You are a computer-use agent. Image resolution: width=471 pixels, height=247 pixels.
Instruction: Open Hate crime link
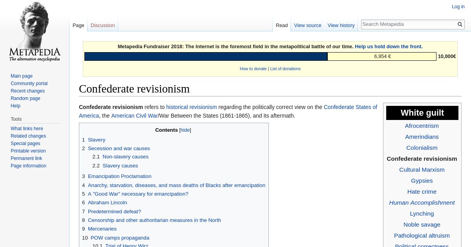[x=422, y=192]
